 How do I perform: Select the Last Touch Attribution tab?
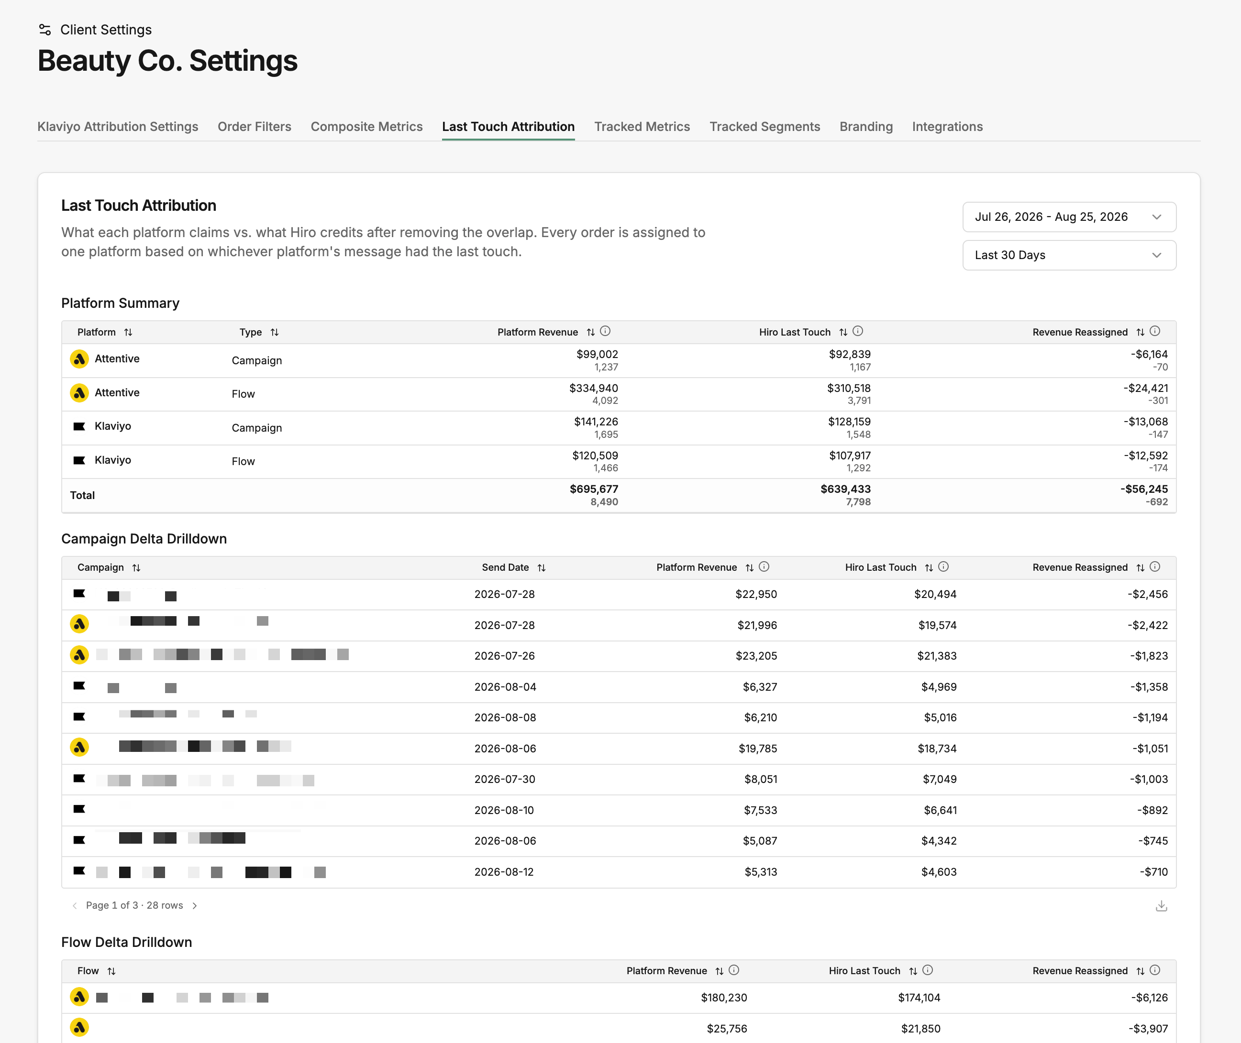click(509, 127)
